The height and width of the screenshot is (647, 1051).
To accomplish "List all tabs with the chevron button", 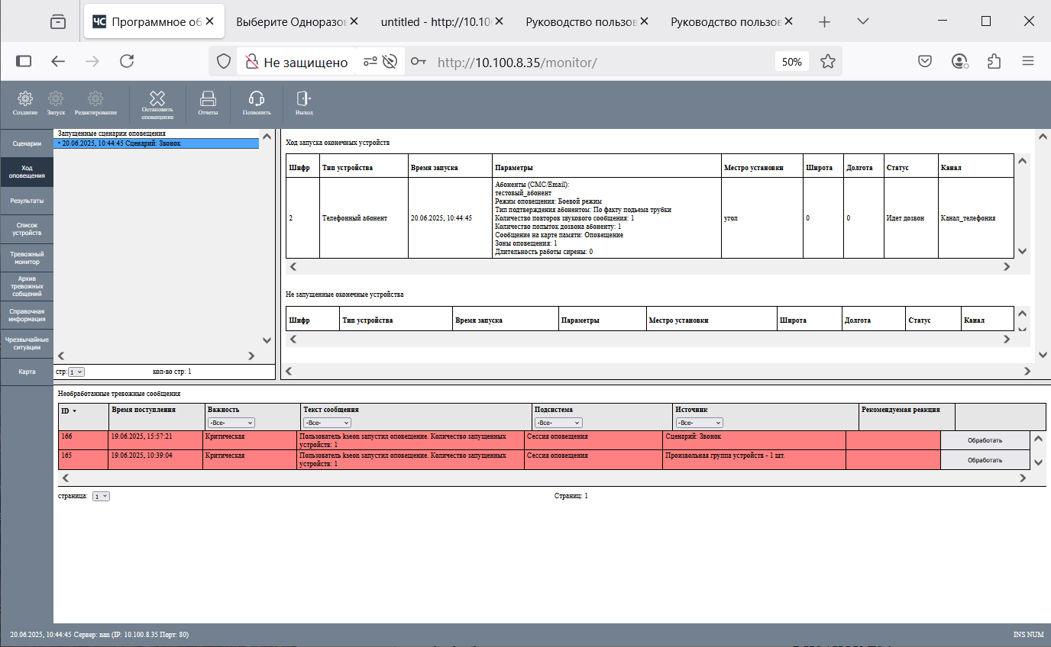I will coord(863,21).
